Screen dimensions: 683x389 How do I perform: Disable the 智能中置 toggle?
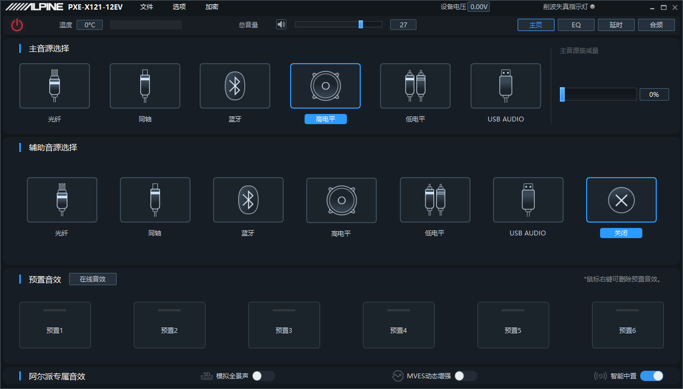click(651, 376)
